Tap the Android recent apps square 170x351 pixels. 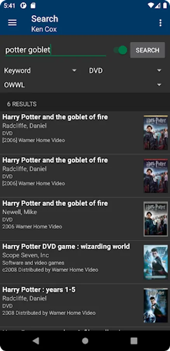click(134, 341)
